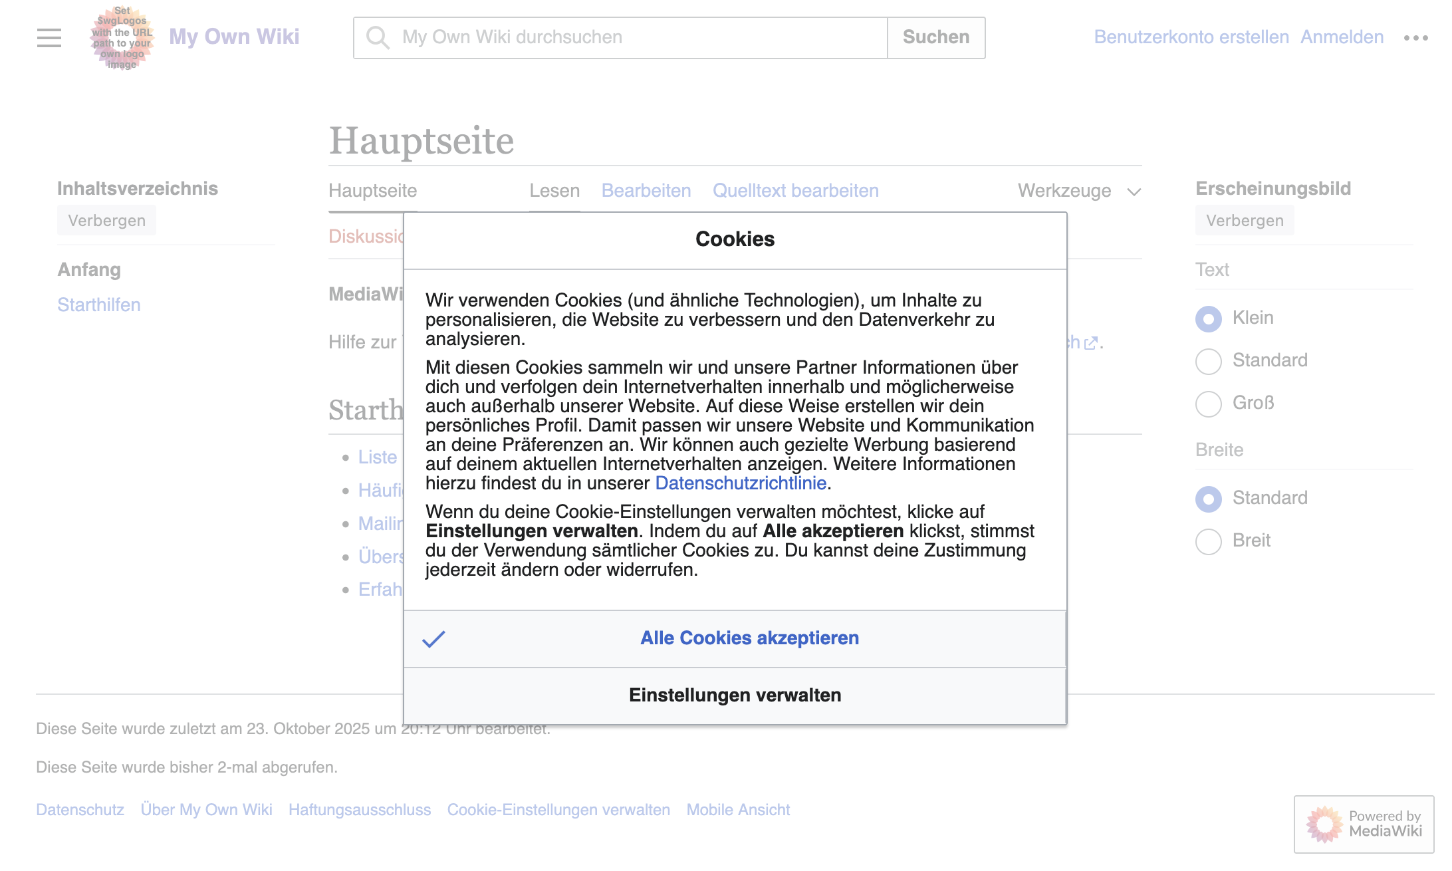The width and height of the screenshot is (1452, 871).
Task: Focus the wiki search input field
Action: pos(638,38)
